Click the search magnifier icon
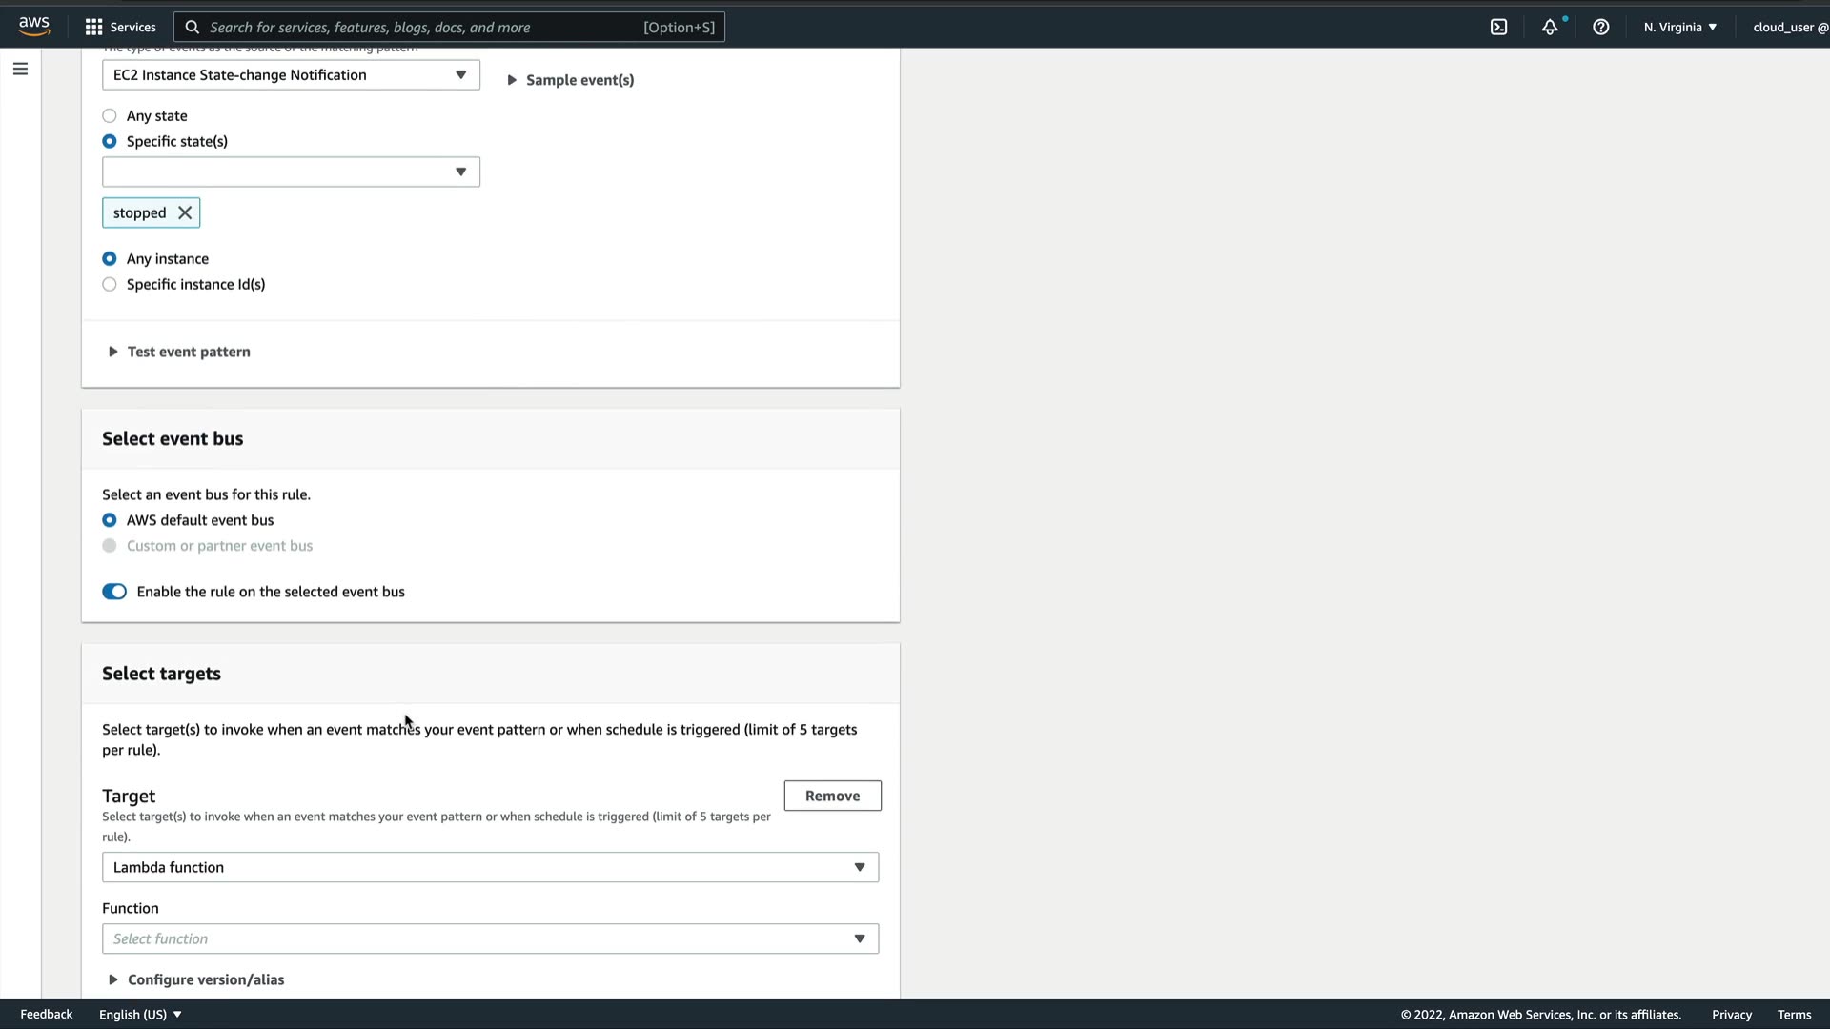Viewport: 1830px width, 1029px height. pos(193,27)
